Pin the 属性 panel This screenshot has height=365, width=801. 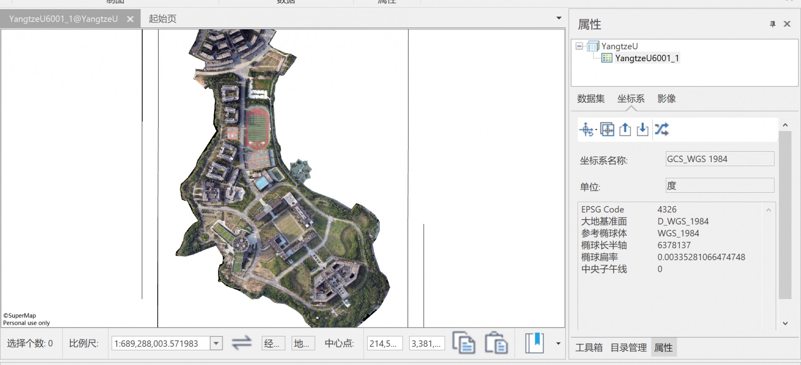(772, 24)
